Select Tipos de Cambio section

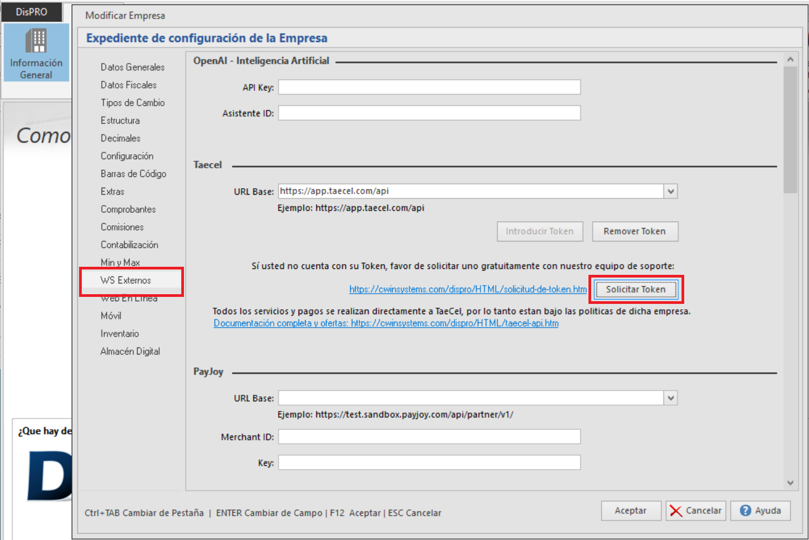pos(132,103)
